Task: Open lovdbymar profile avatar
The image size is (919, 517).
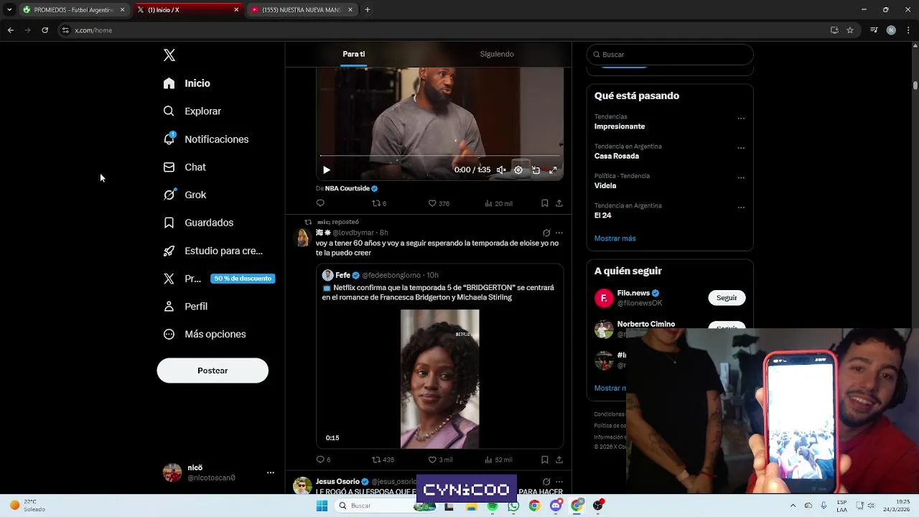Action: 302,238
